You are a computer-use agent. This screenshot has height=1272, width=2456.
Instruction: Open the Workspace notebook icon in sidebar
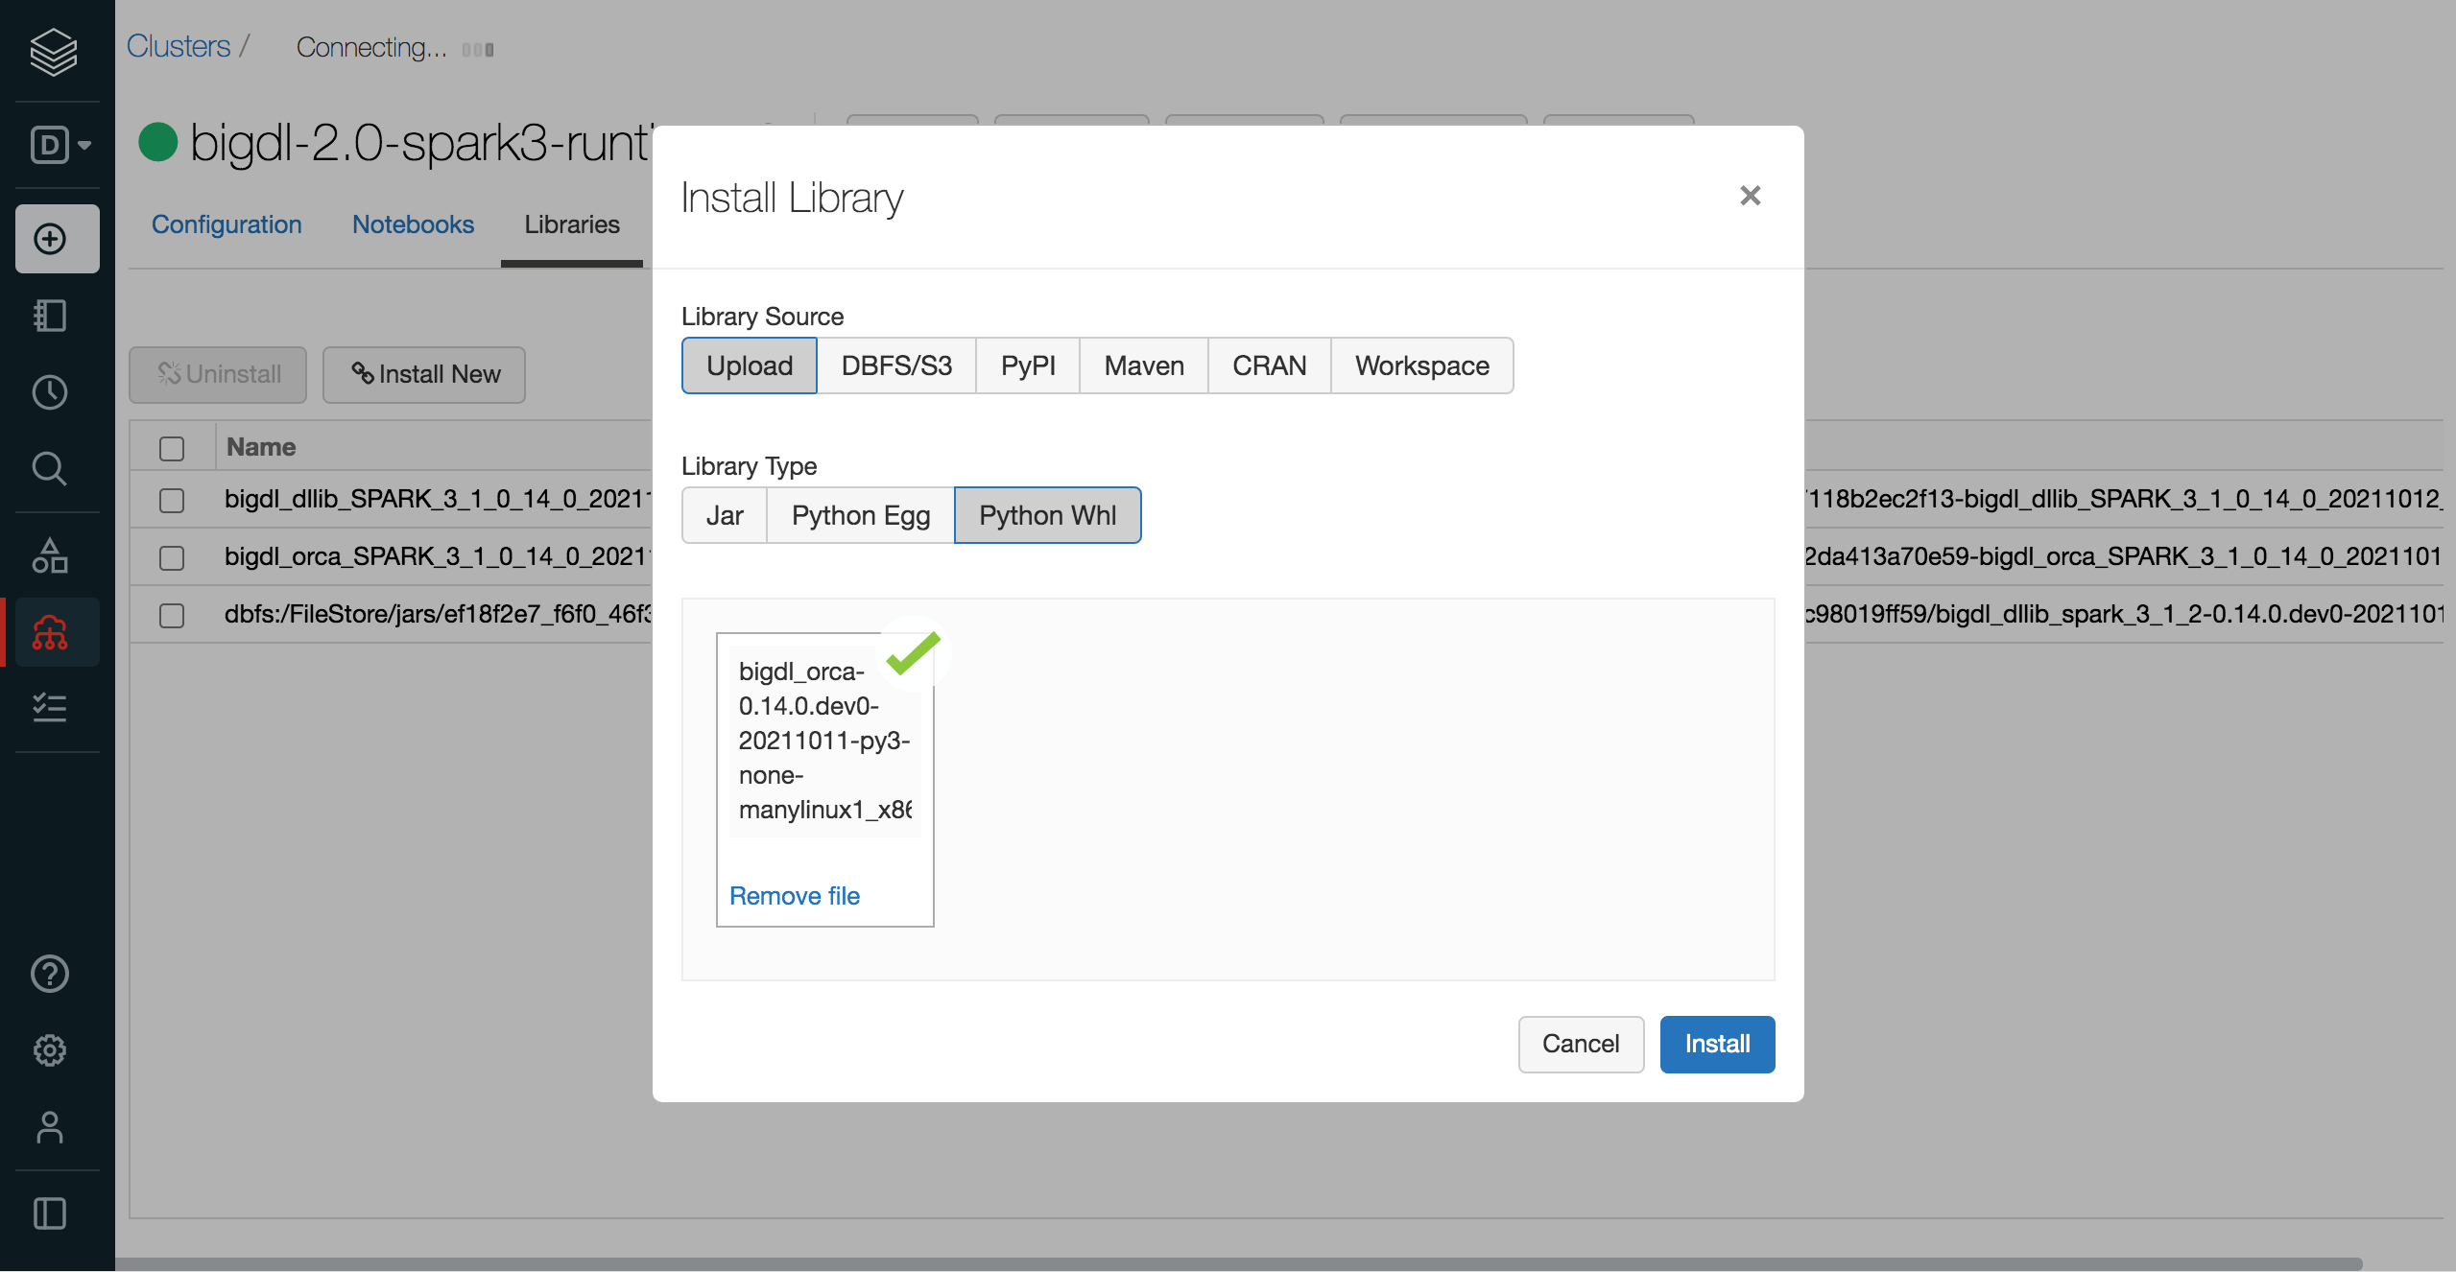pos(50,316)
